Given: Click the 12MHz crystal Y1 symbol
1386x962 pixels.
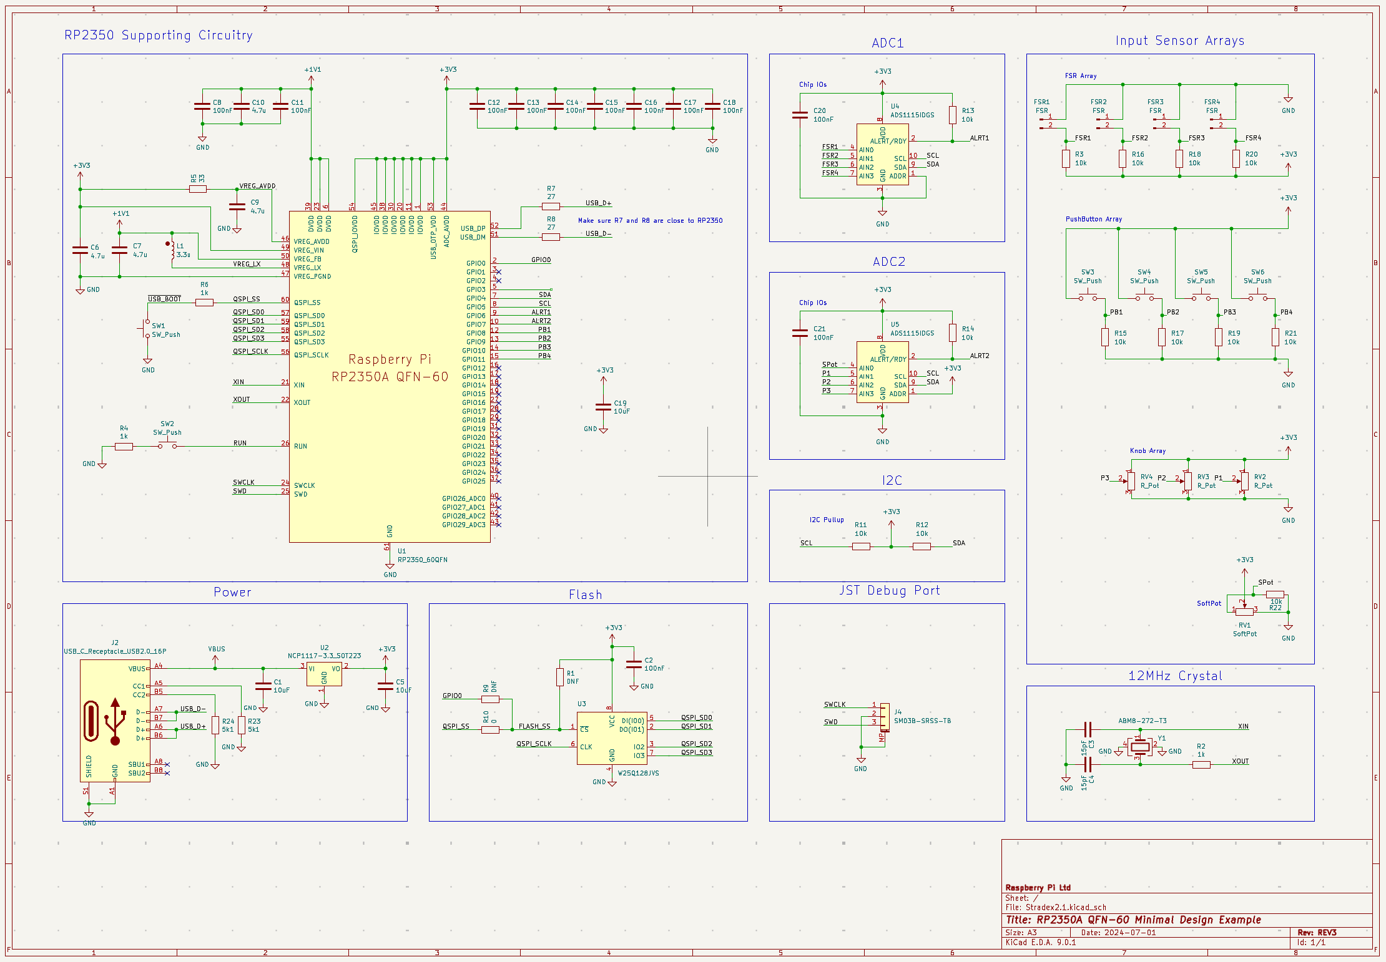Looking at the screenshot, I should (x=1140, y=746).
